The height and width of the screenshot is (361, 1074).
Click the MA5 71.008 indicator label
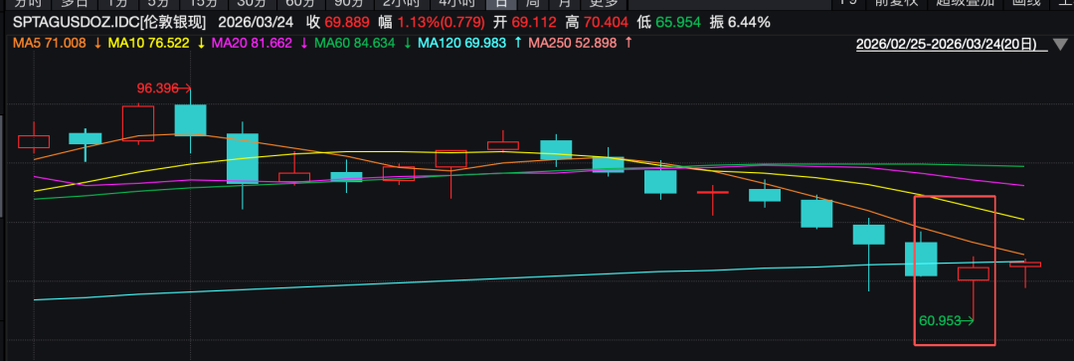50,43
